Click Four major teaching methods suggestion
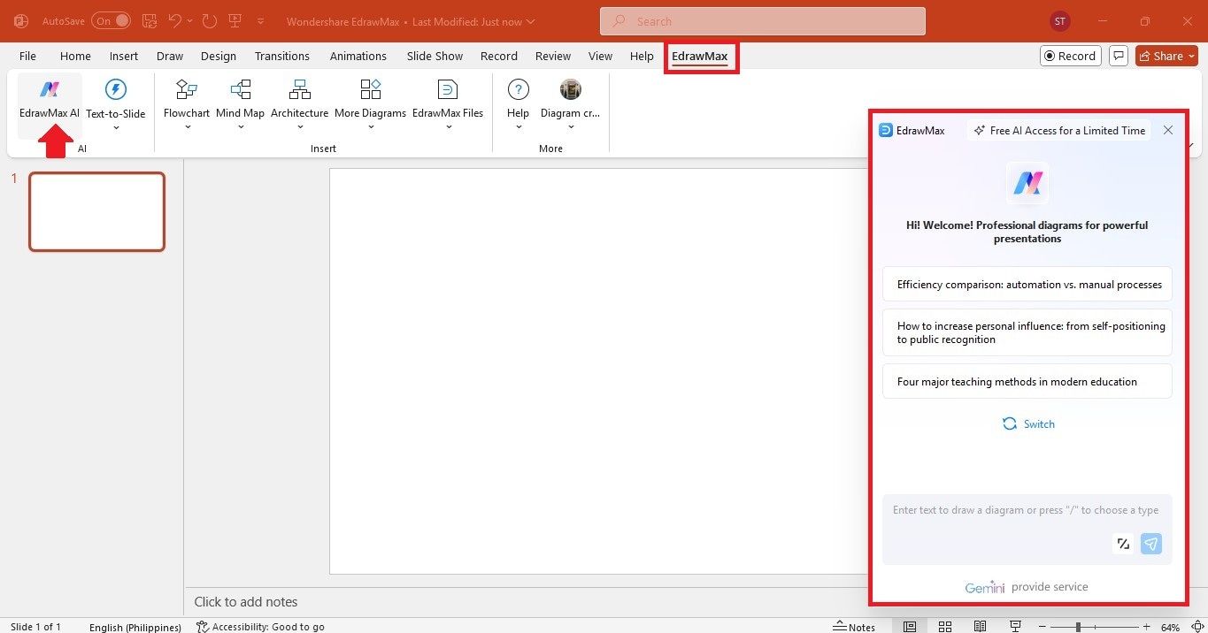The image size is (1208, 633). [x=1027, y=382]
